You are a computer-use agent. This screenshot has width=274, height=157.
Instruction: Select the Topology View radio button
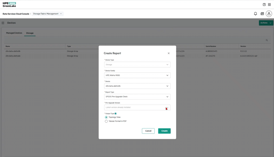tap(106, 117)
